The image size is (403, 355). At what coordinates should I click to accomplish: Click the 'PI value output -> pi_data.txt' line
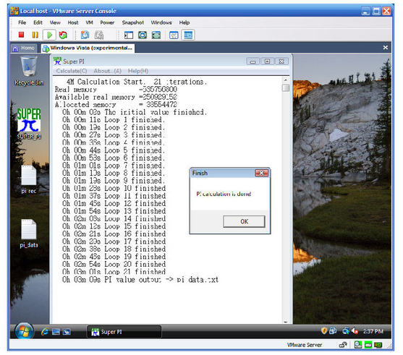(140, 280)
